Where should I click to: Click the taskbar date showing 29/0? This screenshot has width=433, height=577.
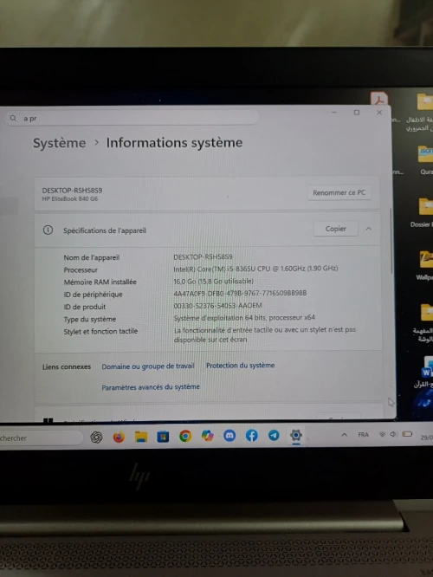(426, 438)
